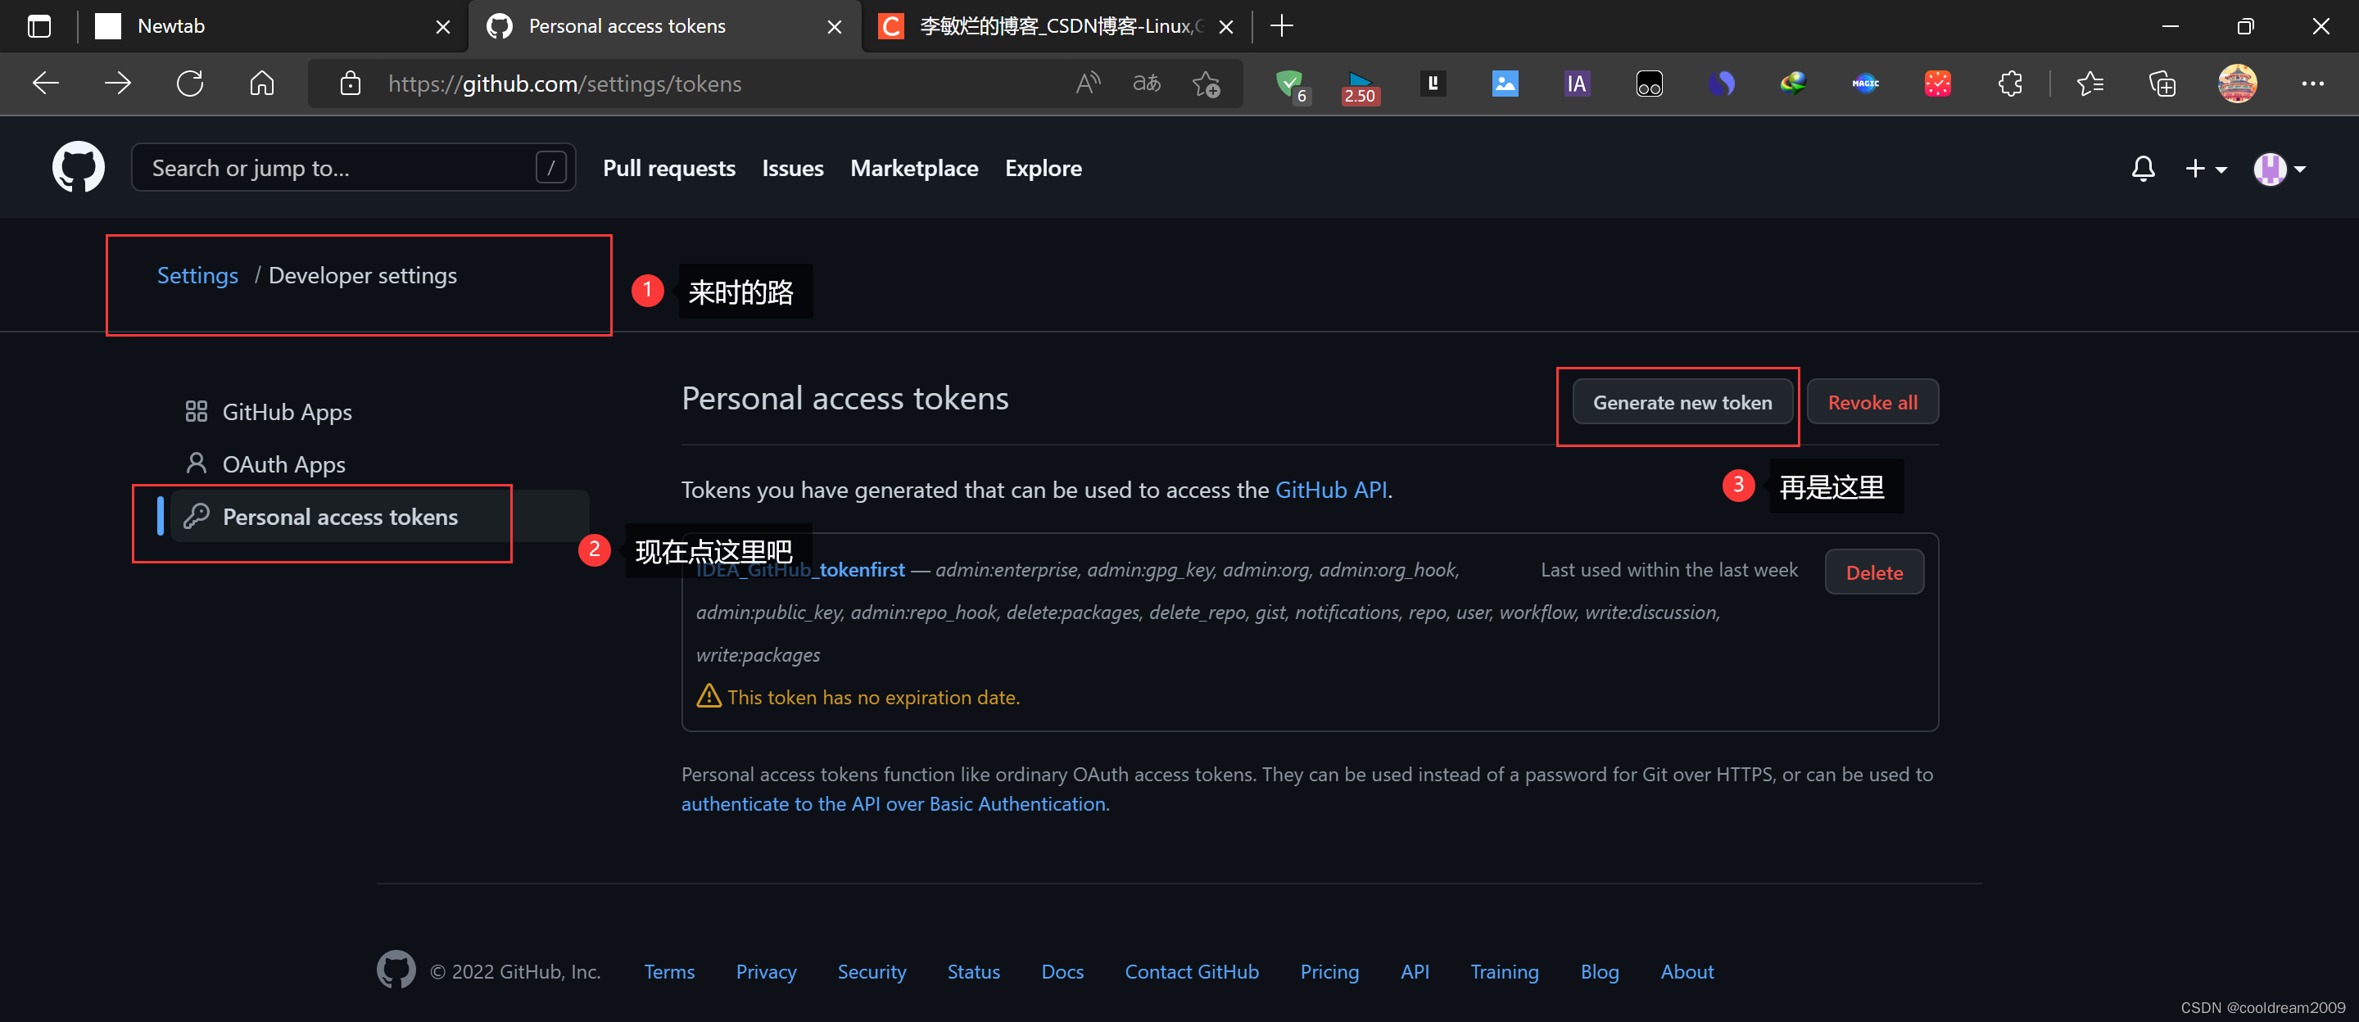Screen dimensions: 2359x1022
Task: Open notifications bell icon
Action: pyautogui.click(x=2138, y=167)
